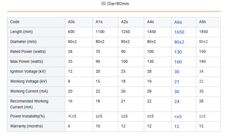Click the Length (mm) row label
Image resolution: width=227 pixels, height=136 pixels.
tap(21, 32)
